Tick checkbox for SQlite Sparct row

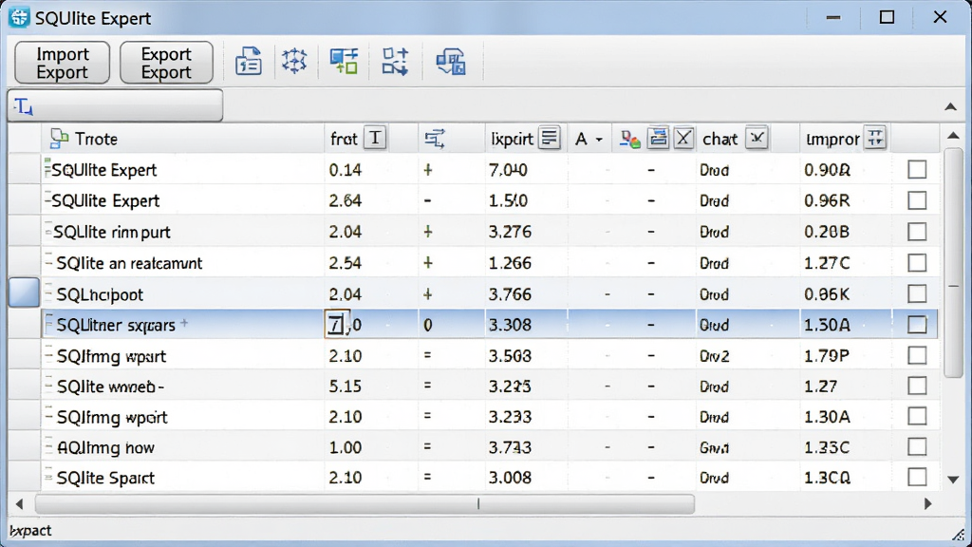click(x=917, y=477)
